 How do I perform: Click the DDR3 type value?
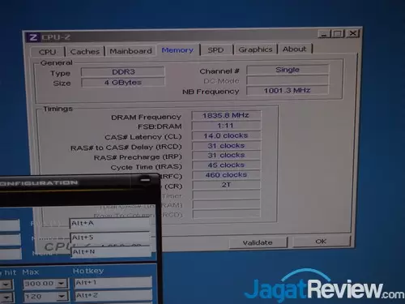pyautogui.click(x=123, y=71)
